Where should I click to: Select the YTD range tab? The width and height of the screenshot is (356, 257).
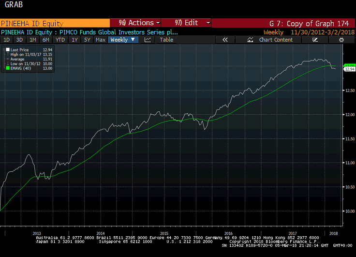[60, 40]
